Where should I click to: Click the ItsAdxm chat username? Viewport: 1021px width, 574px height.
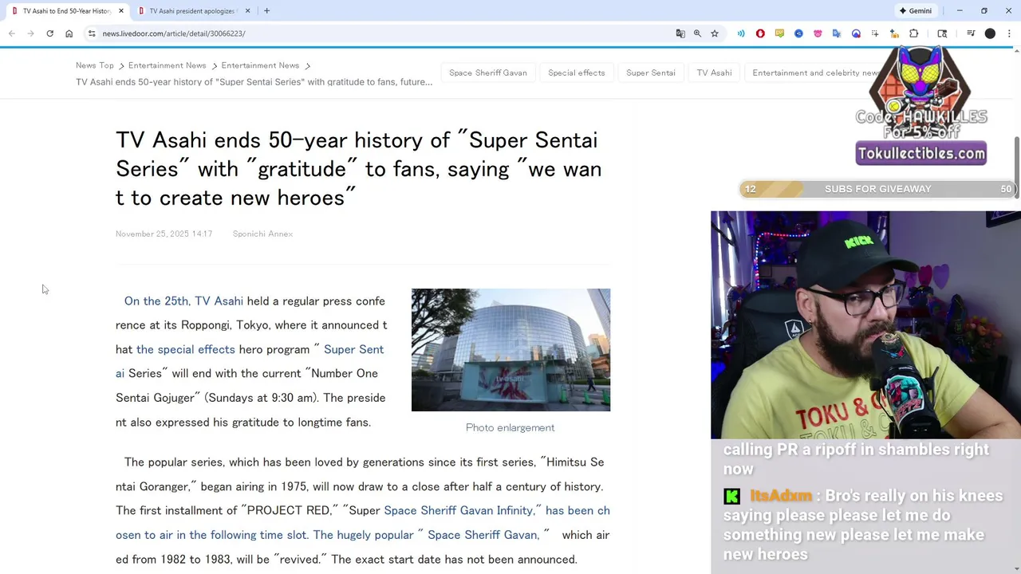(x=781, y=496)
